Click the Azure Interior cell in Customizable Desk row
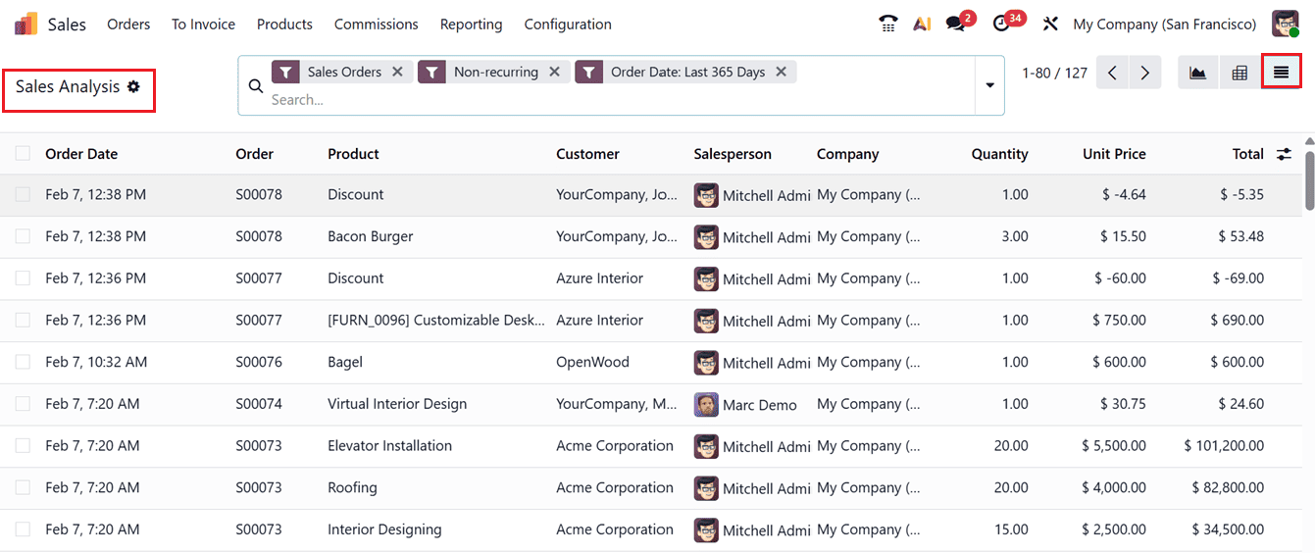Screen dimensions: 1315x553 coord(599,320)
